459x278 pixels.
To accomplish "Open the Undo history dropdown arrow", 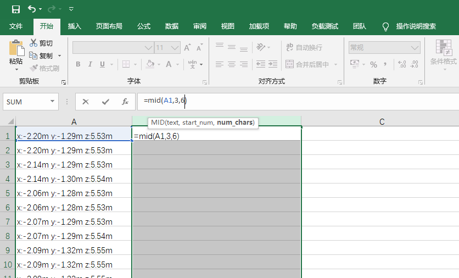I will coord(41,9).
